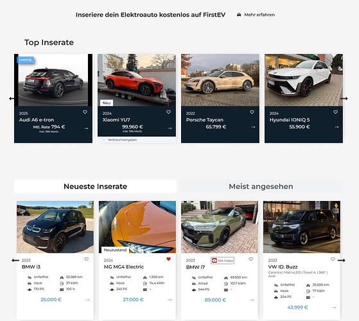Open the Mehr erfahren link
Image resolution: width=359 pixels, height=321 pixels.
point(259,15)
